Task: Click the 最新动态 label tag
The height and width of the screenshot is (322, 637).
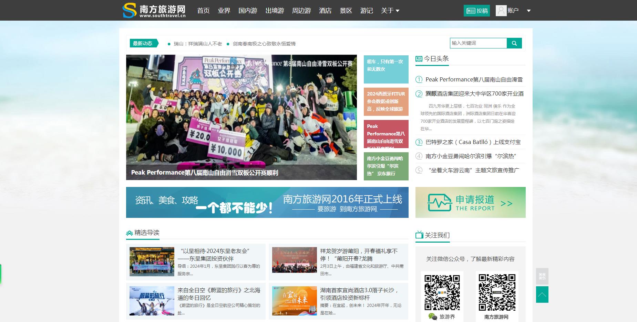Action: (x=144, y=43)
